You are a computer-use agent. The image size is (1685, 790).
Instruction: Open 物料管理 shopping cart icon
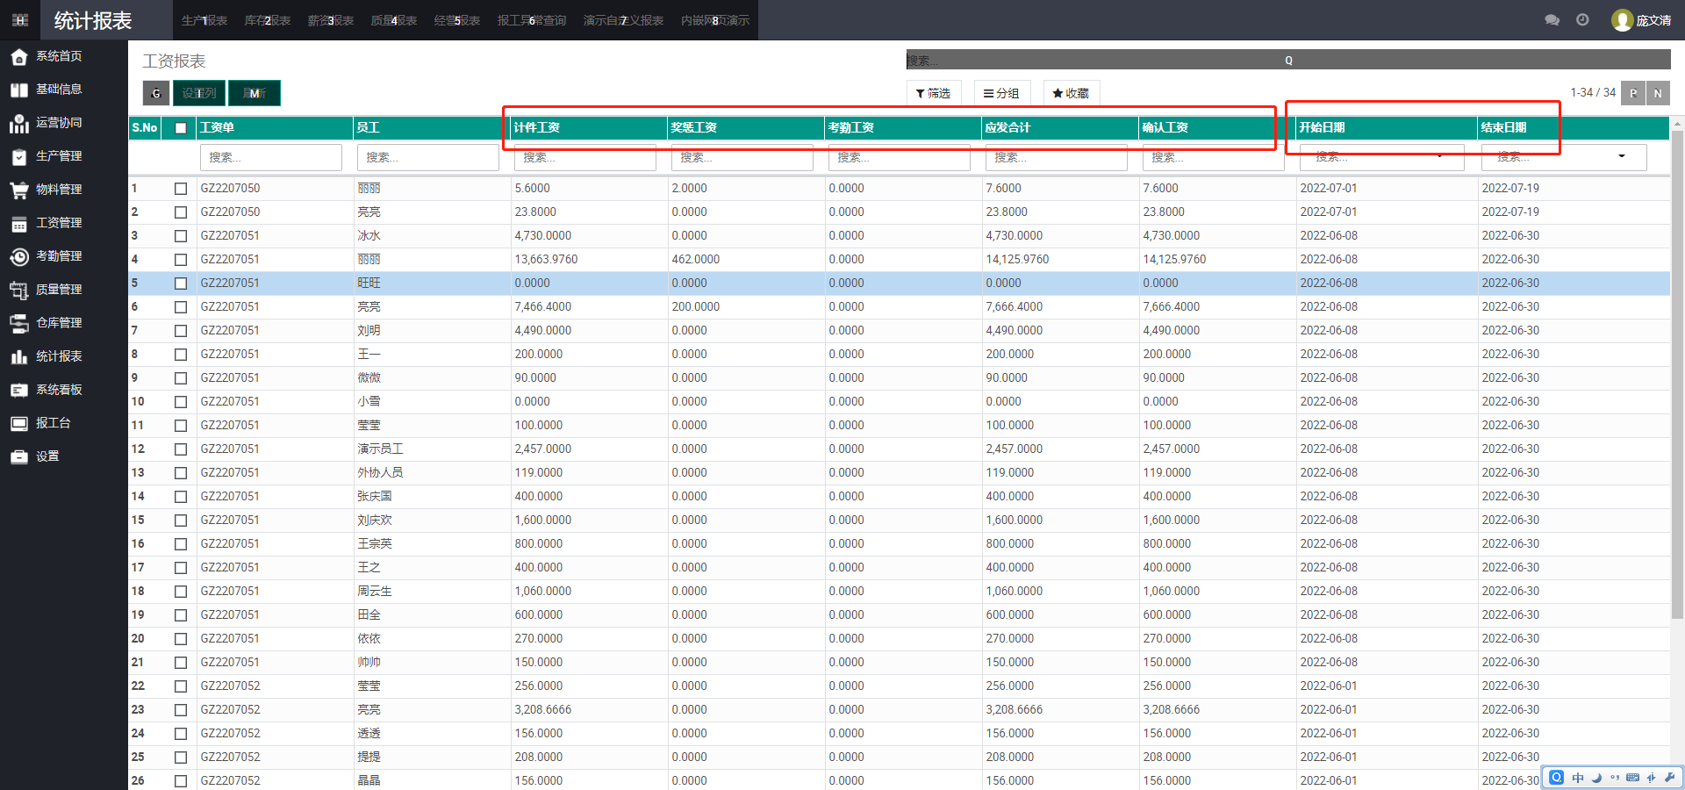(19, 190)
